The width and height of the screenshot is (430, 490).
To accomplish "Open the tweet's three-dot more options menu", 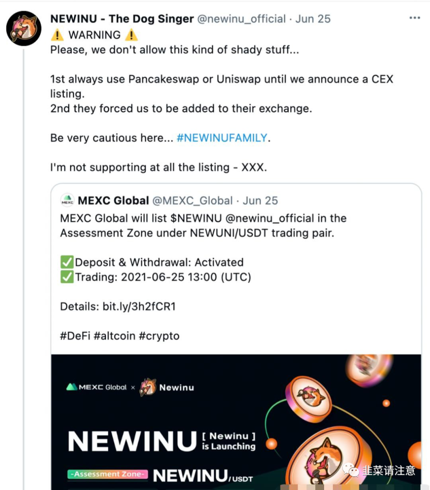I will (414, 18).
